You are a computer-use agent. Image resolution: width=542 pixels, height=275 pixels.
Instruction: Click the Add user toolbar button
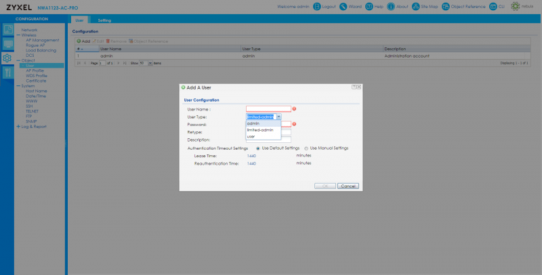83,41
